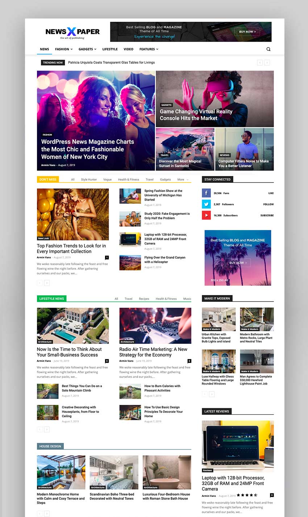Select the Recipes tab in Lifestyle News
This screenshot has width=308, height=517.
pyautogui.click(x=144, y=299)
